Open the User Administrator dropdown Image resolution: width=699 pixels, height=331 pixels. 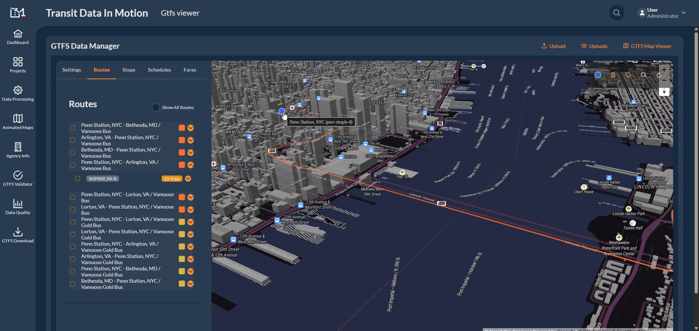click(x=662, y=13)
